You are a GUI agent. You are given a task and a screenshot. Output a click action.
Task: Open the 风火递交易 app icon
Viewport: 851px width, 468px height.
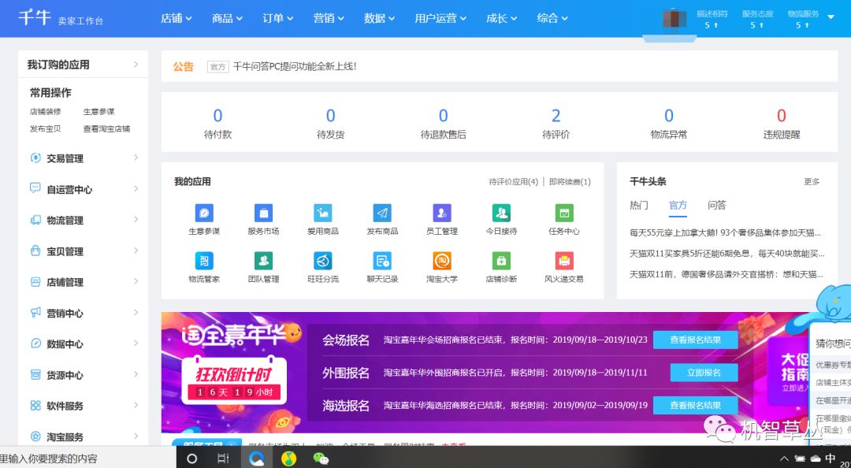tap(564, 261)
